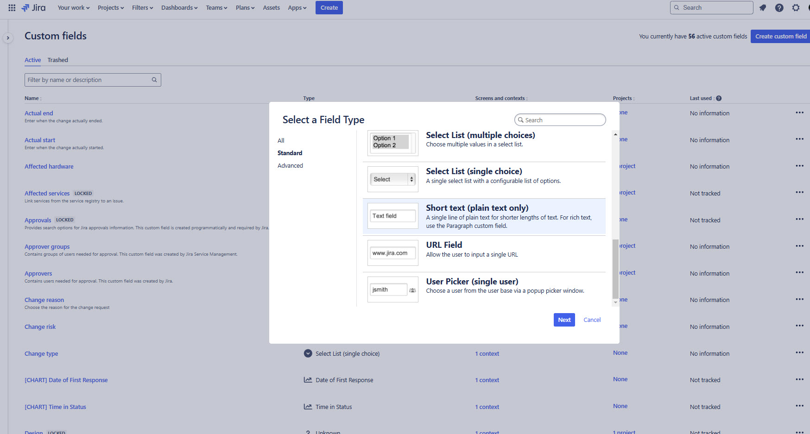The width and height of the screenshot is (810, 434).
Task: Expand the Filters menu
Action: click(142, 7)
